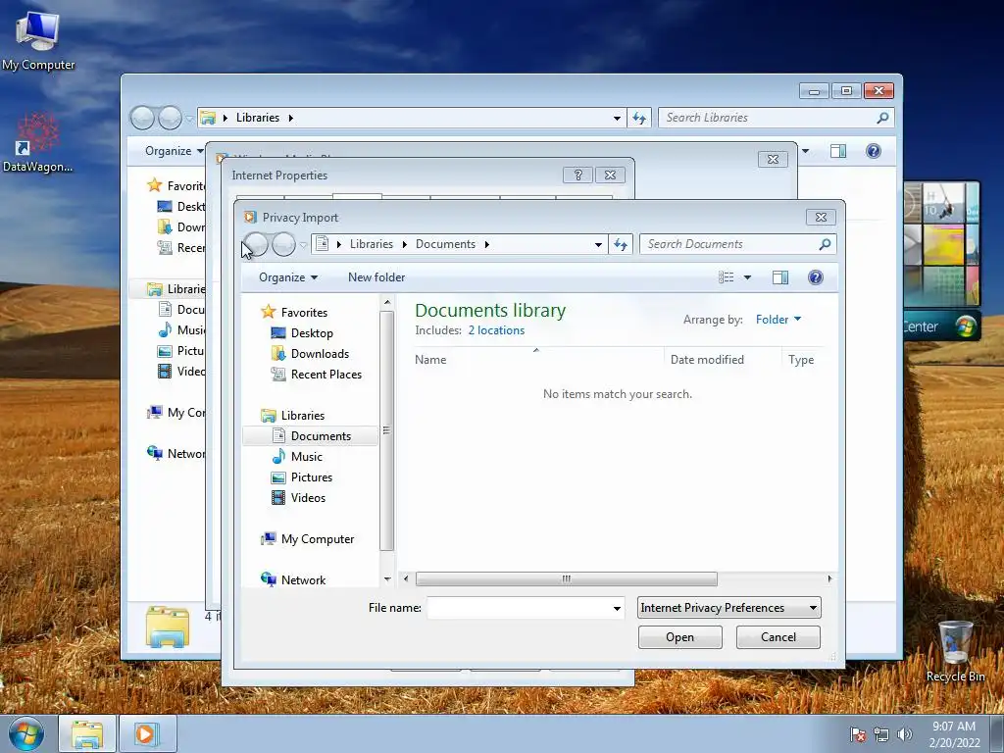
Task: Open the Organize menu in Libraries window
Action: [175, 151]
